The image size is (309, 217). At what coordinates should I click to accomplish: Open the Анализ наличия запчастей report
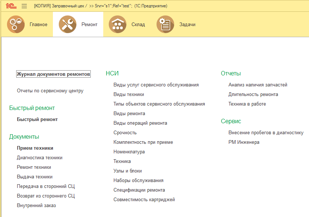pyautogui.click(x=258, y=85)
